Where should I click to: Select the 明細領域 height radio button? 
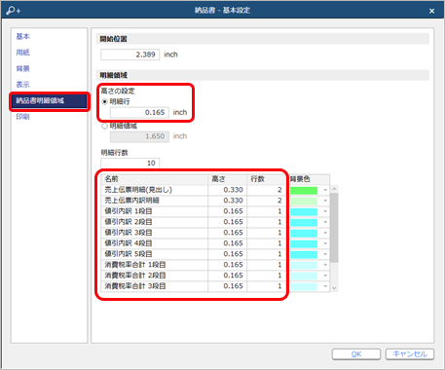[x=104, y=126]
